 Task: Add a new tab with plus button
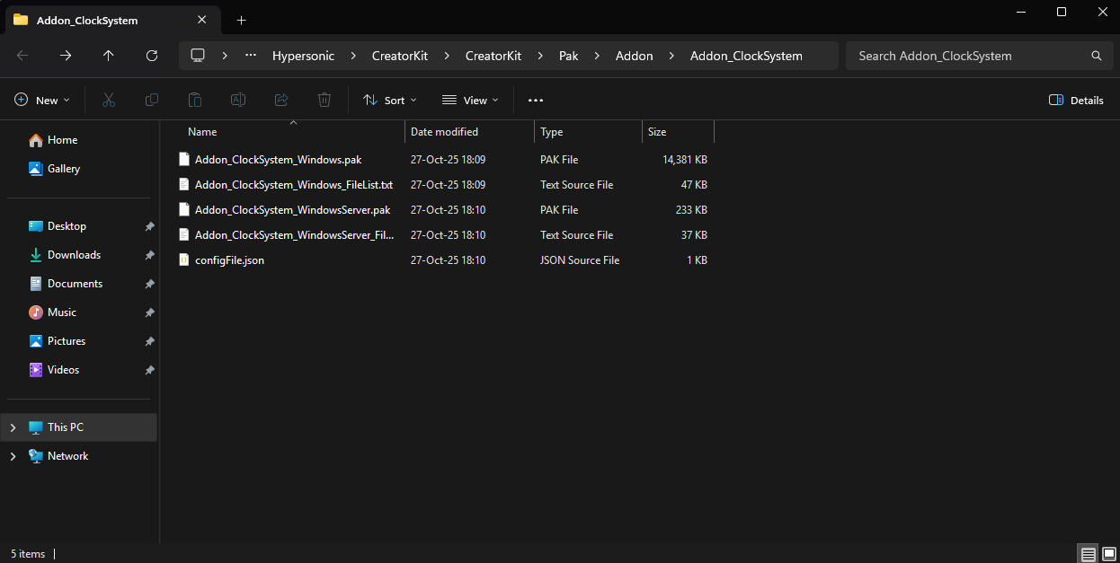click(241, 20)
